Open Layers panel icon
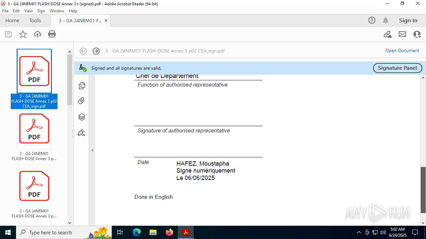 click(82, 117)
